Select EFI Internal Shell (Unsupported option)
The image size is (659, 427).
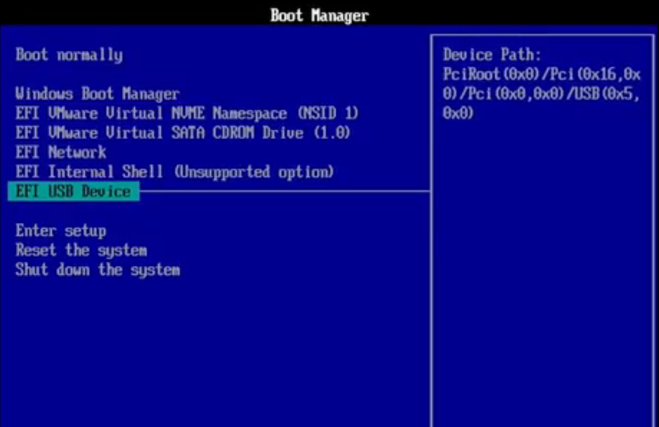pyautogui.click(x=175, y=172)
